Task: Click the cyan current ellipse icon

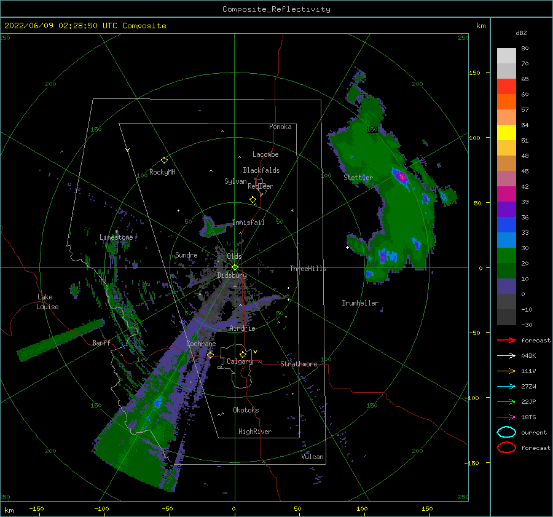Action: pos(506,432)
